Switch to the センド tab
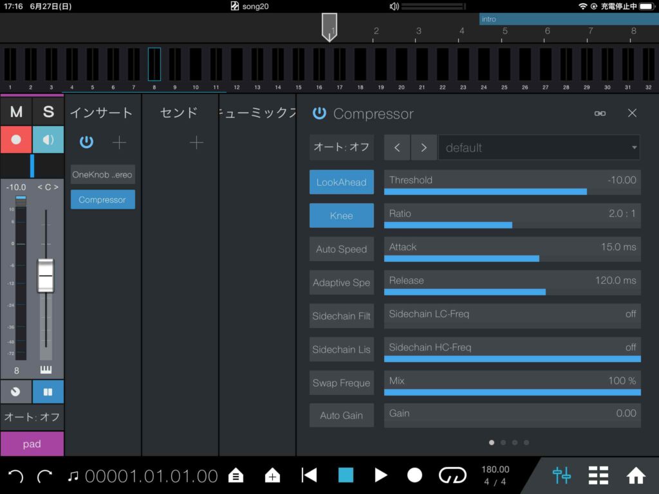This screenshot has height=494, width=659. (178, 112)
